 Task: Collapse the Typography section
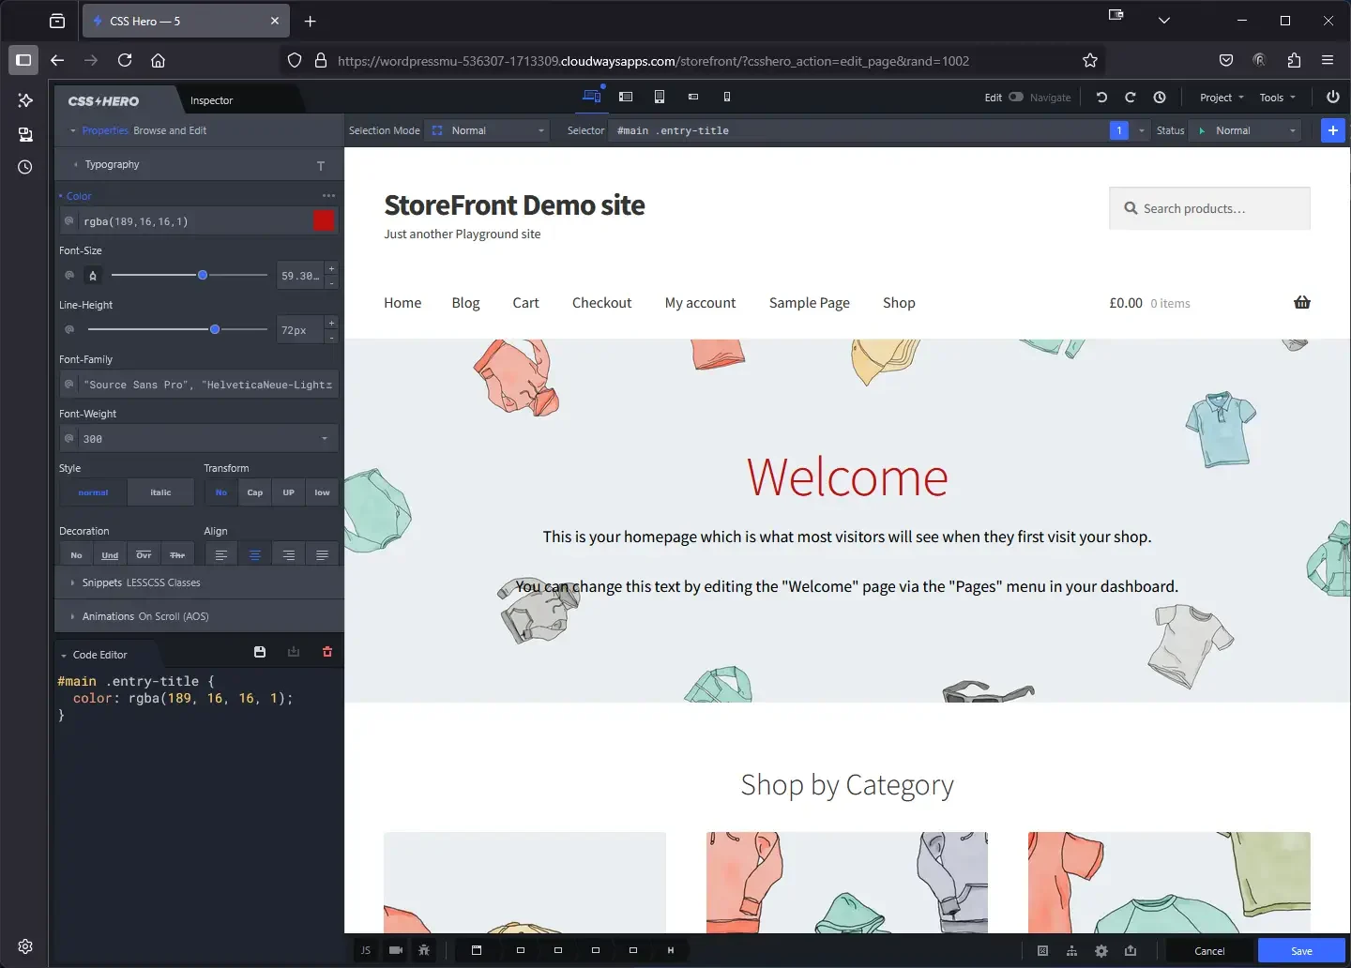point(199,164)
